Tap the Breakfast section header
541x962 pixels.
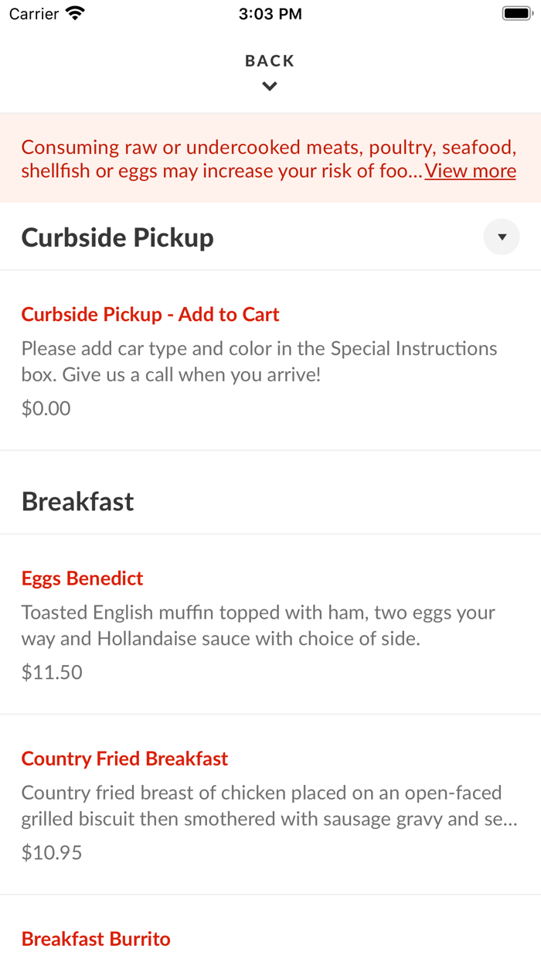point(77,501)
